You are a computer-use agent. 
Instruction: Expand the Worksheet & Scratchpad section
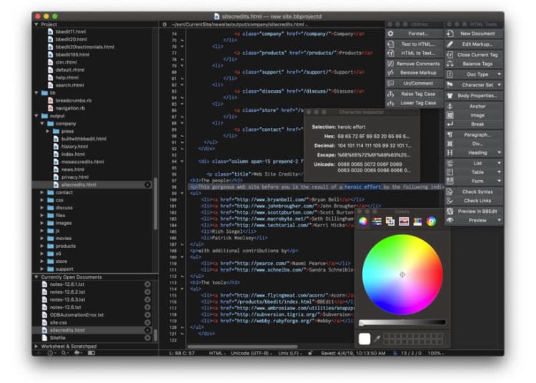[36, 347]
